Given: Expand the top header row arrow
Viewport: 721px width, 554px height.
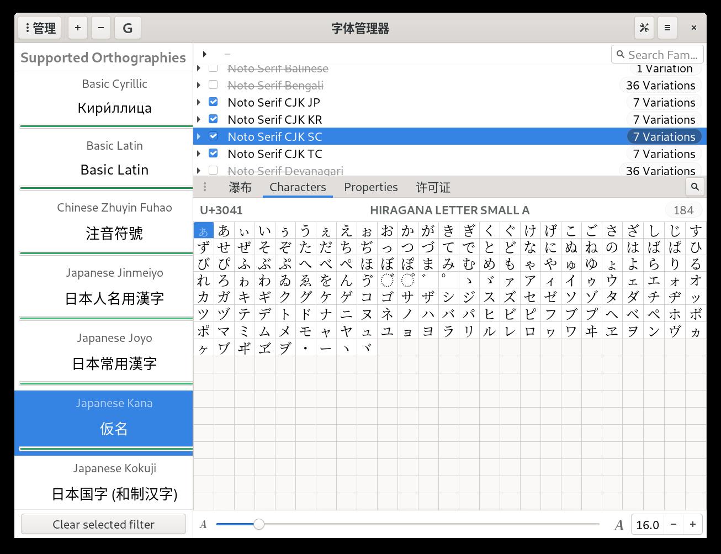Looking at the screenshot, I should tap(205, 54).
